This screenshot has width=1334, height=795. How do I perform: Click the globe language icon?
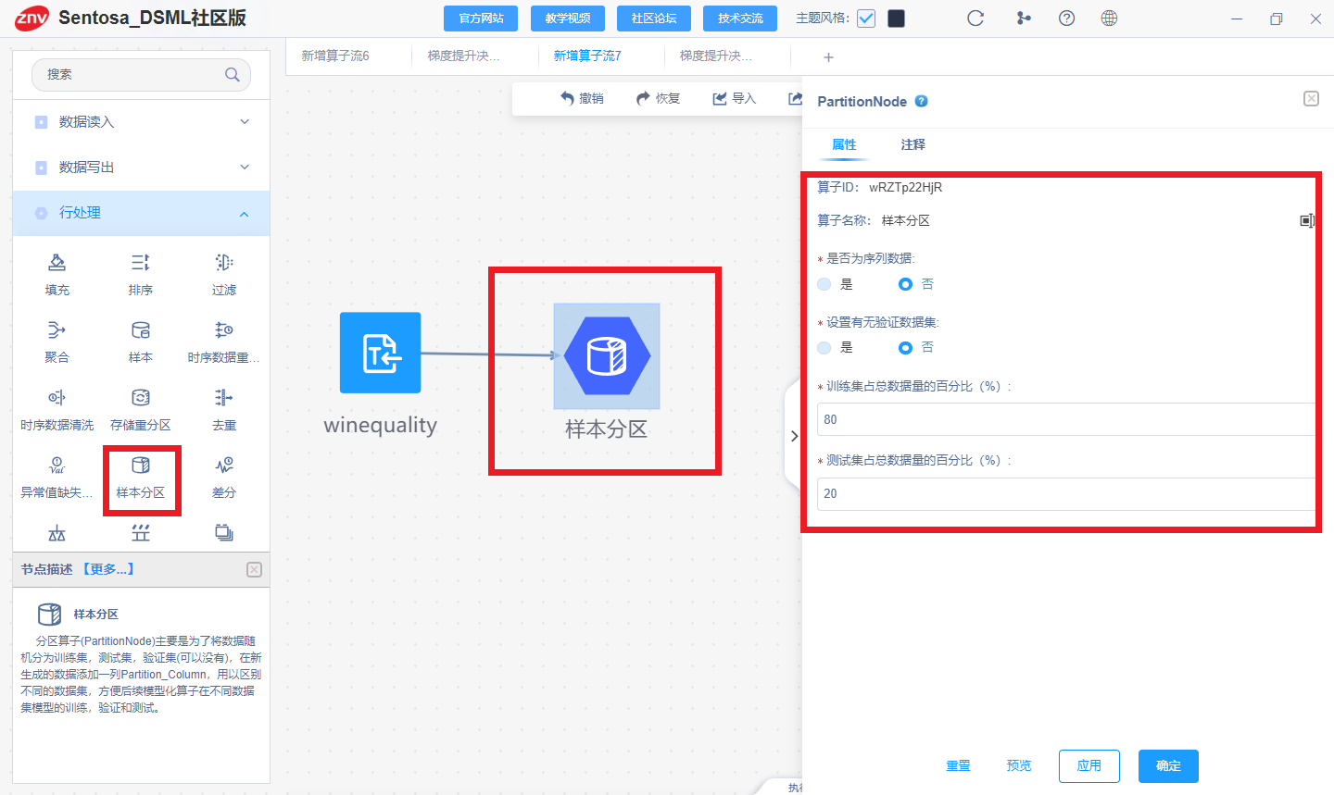pyautogui.click(x=1109, y=19)
